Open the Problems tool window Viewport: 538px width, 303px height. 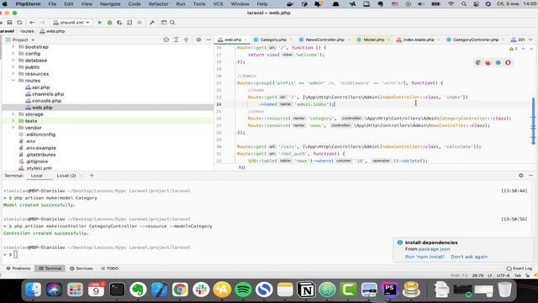pyautogui.click(x=18, y=268)
